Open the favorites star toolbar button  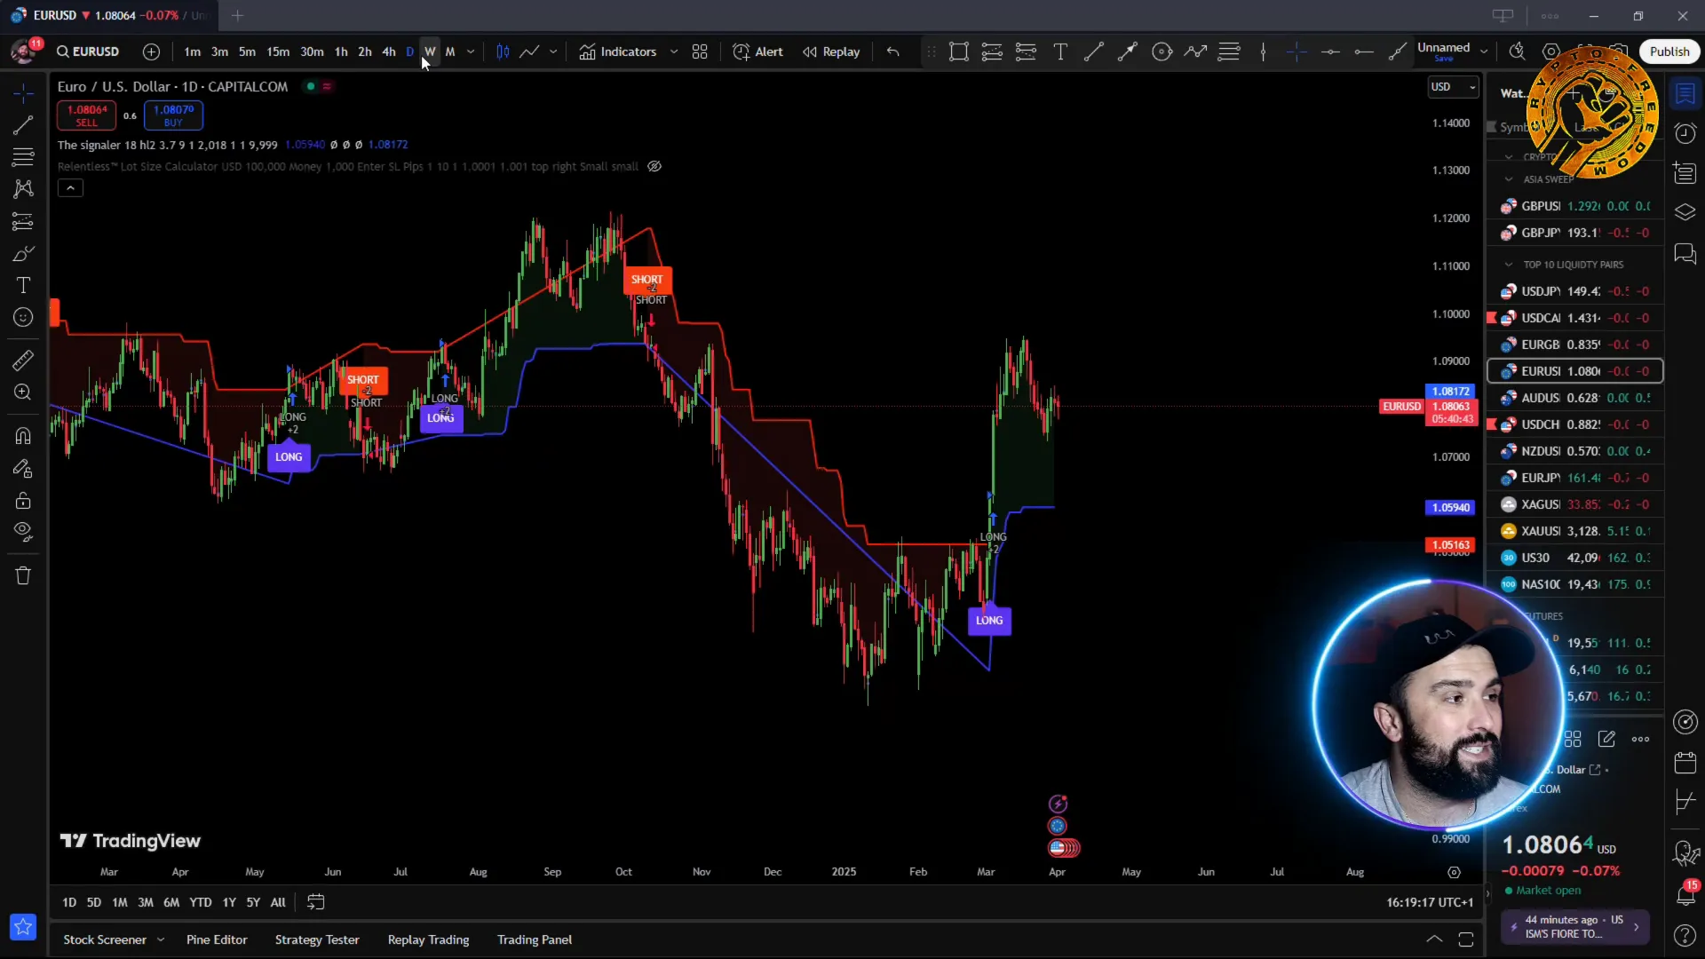23,927
